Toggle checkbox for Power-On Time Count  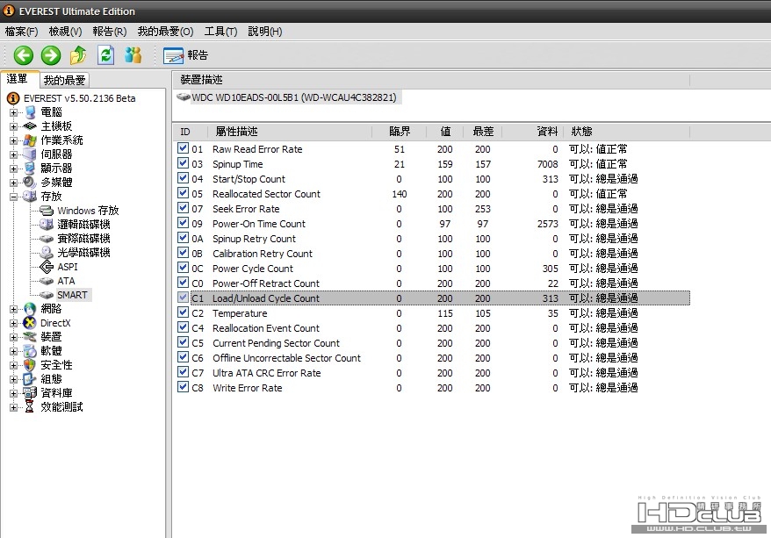click(x=184, y=223)
